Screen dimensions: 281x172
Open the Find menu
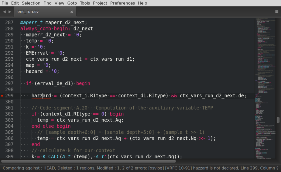tap(47, 3)
